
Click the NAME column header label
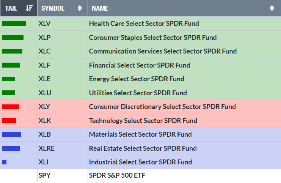click(x=100, y=8)
